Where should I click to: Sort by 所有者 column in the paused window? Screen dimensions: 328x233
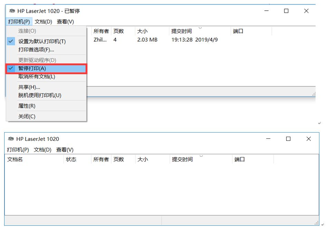102,31
